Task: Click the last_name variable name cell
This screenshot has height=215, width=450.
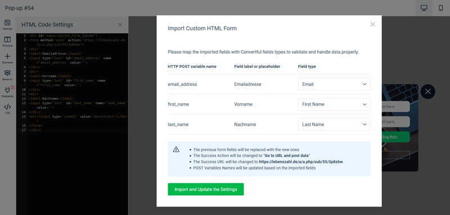Action: pyautogui.click(x=178, y=125)
